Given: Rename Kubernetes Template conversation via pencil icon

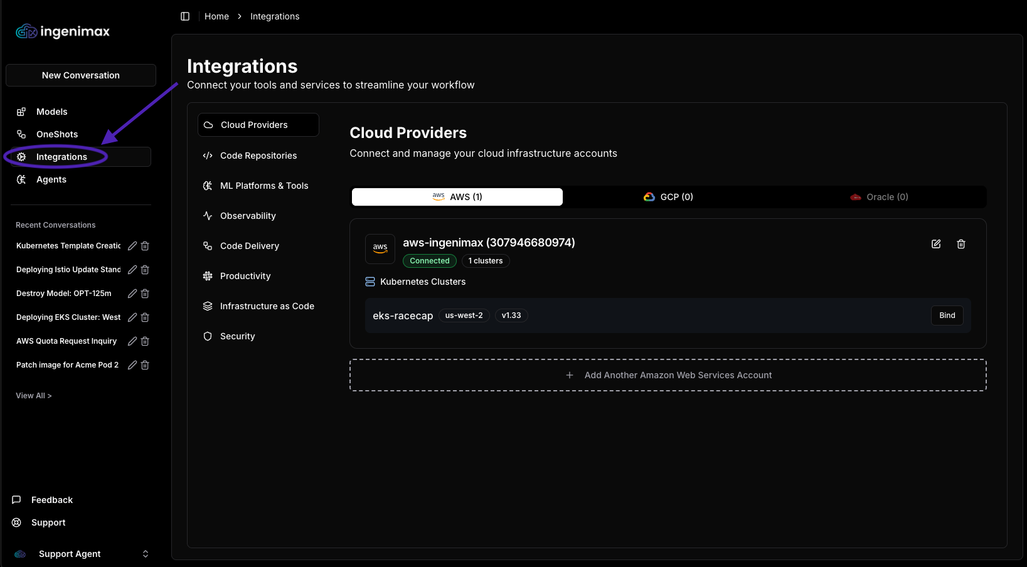Looking at the screenshot, I should (132, 246).
